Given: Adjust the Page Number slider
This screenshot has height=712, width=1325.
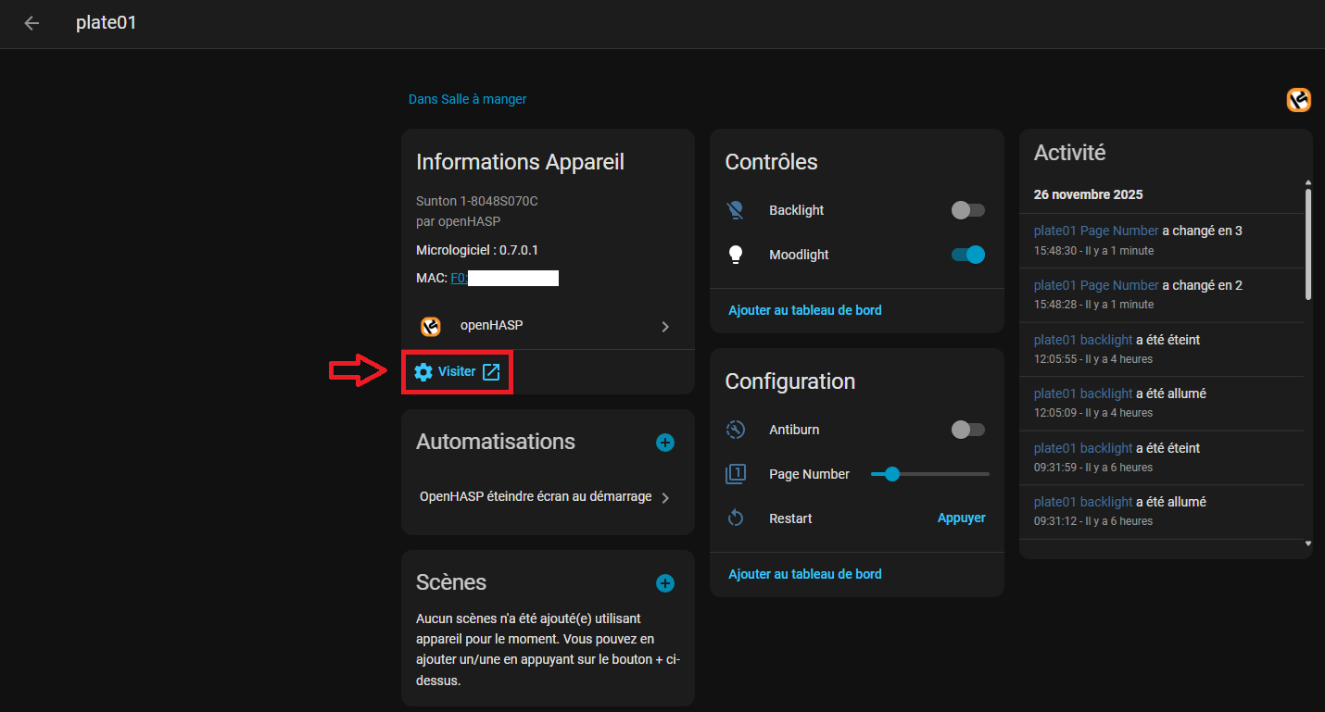Looking at the screenshot, I should tap(929, 474).
